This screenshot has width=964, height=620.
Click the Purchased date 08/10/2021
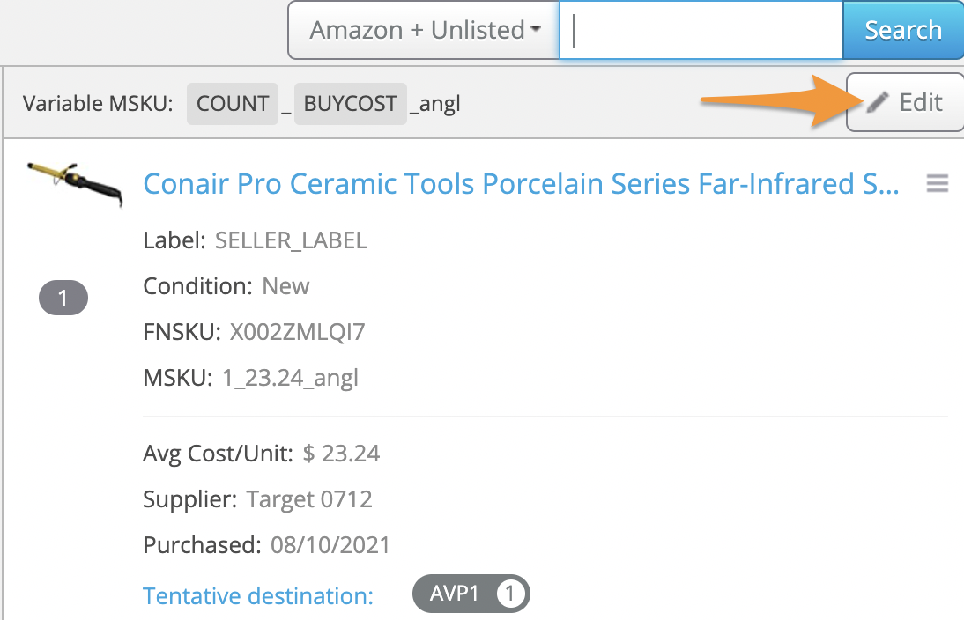point(329,544)
